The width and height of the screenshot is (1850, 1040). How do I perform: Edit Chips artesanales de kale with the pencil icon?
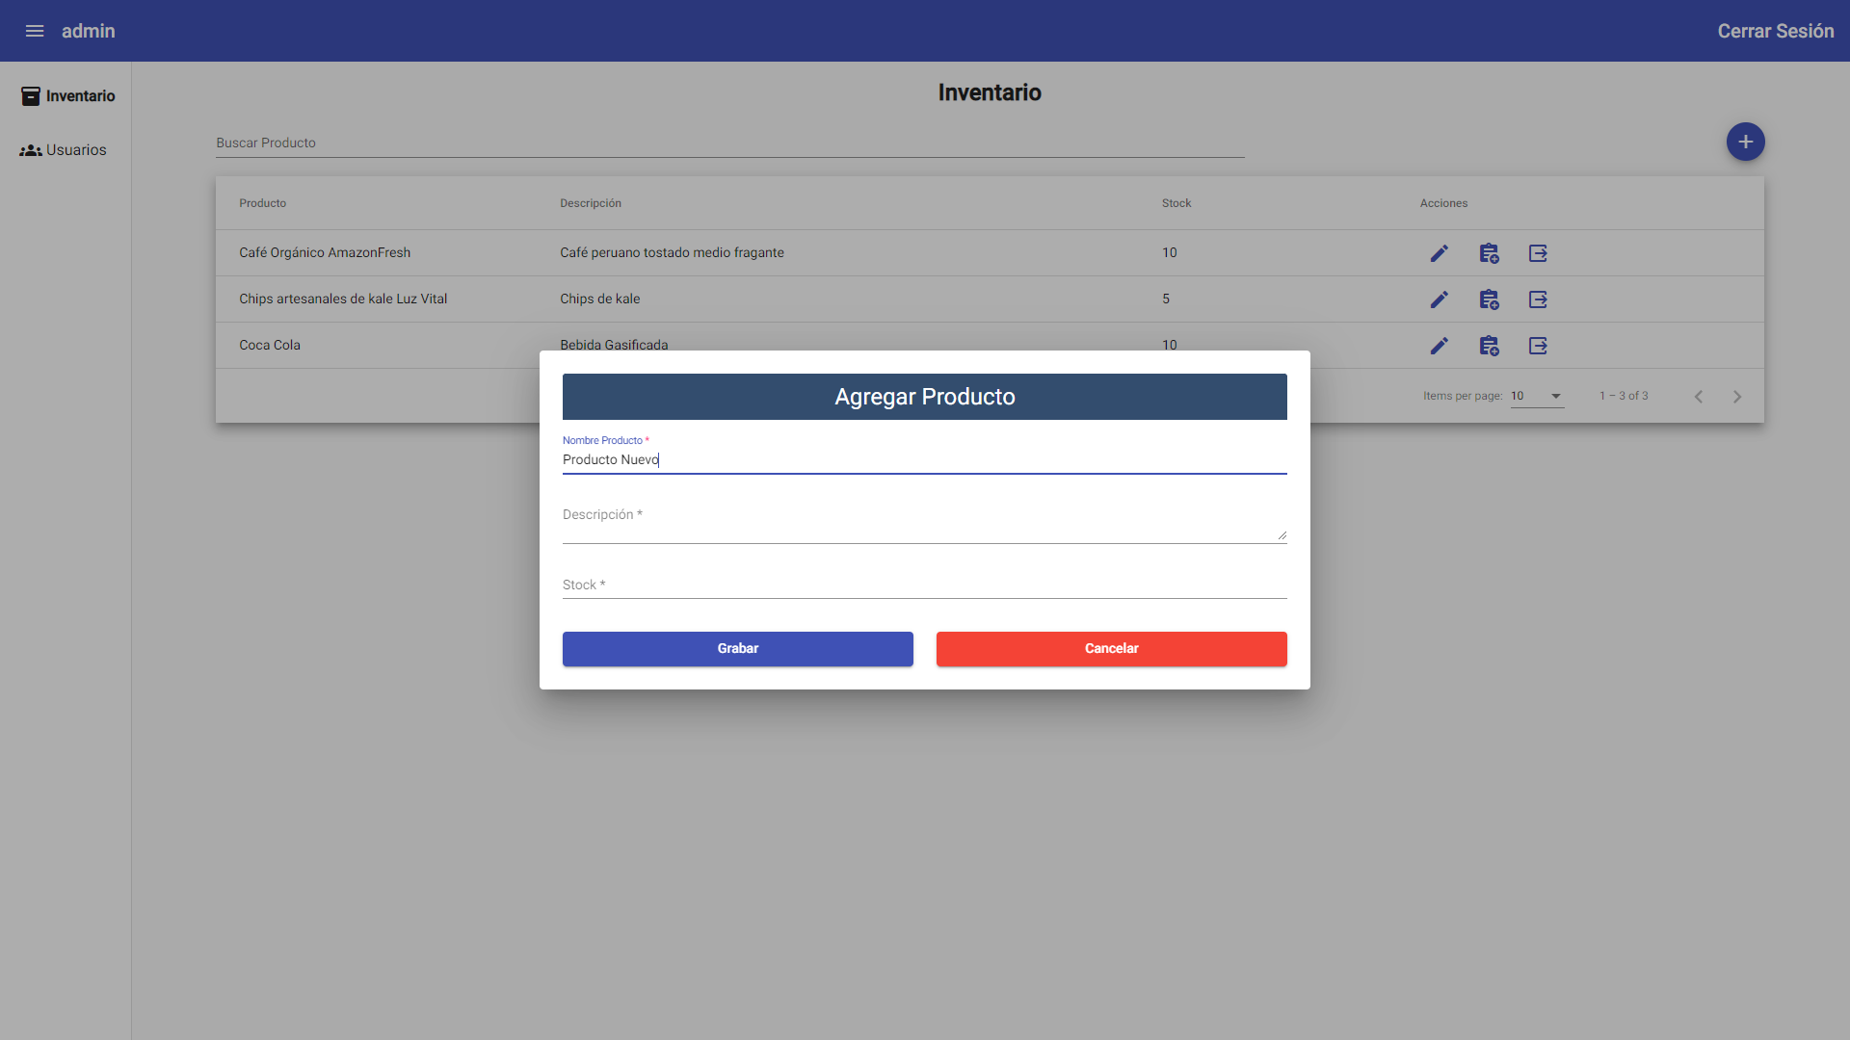(x=1440, y=299)
